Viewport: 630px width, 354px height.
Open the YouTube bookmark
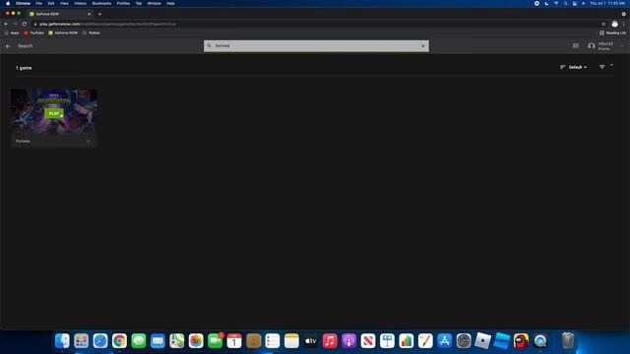33,32
